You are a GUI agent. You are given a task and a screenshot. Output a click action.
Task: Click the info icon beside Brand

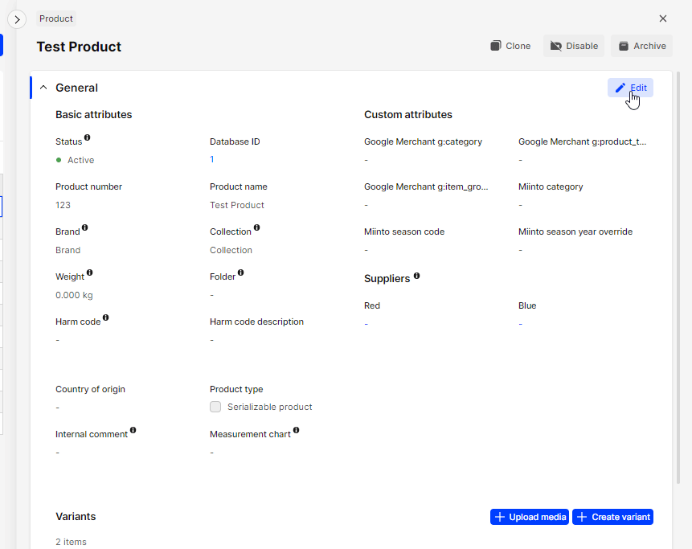86,227
